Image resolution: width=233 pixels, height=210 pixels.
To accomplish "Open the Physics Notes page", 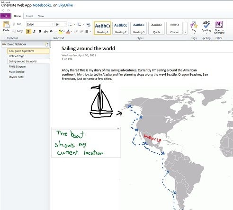I will (17, 77).
